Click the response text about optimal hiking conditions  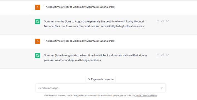pos(95,58)
